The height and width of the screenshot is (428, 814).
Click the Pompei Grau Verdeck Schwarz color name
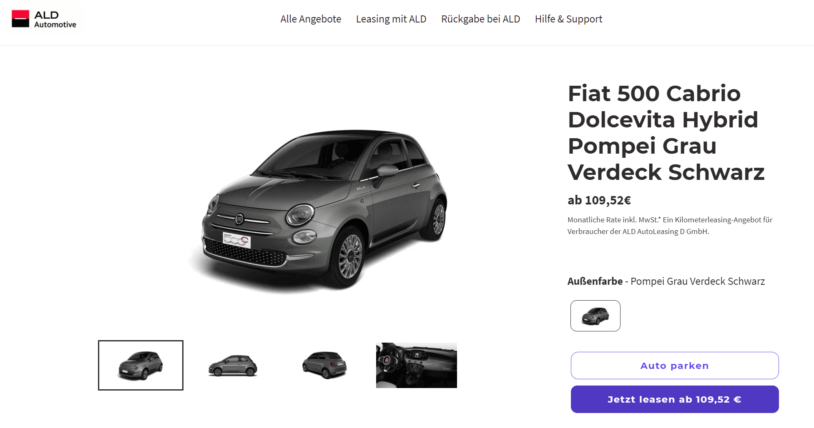point(698,281)
